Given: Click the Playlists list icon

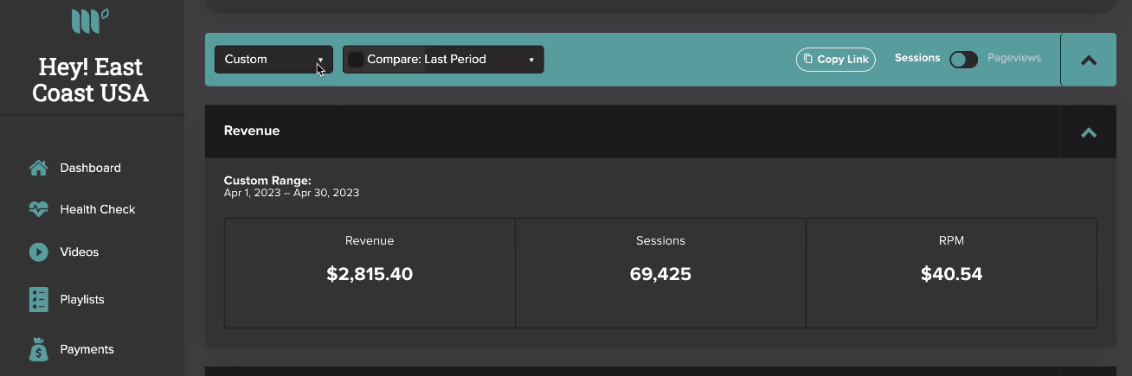Looking at the screenshot, I should pos(38,299).
